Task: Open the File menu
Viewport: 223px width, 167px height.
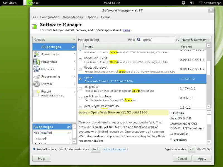Action: pos(34,17)
